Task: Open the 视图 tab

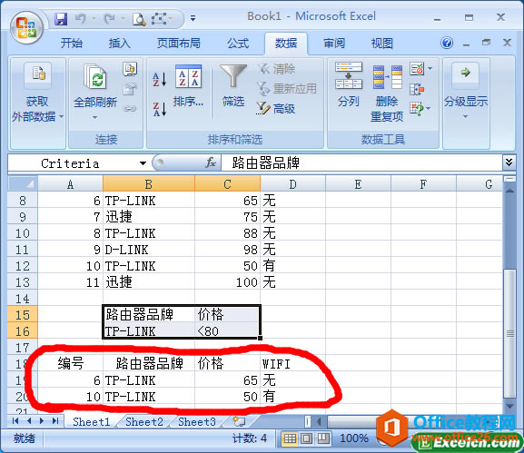Action: 382,43
